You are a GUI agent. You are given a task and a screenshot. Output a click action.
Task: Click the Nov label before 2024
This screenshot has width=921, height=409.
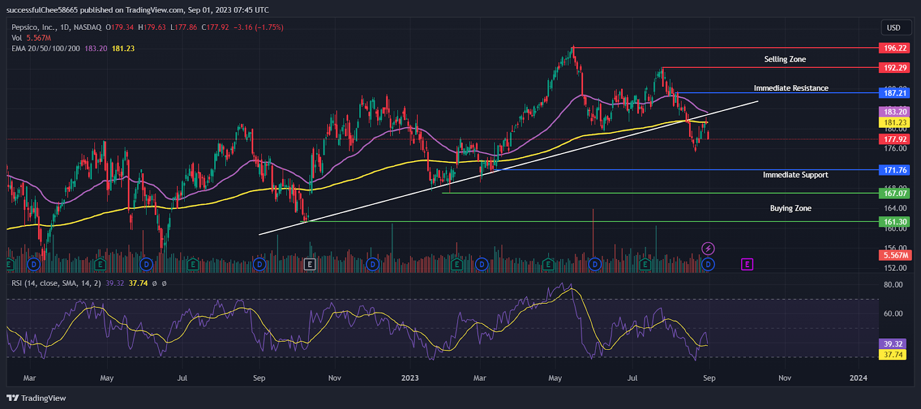click(x=785, y=378)
